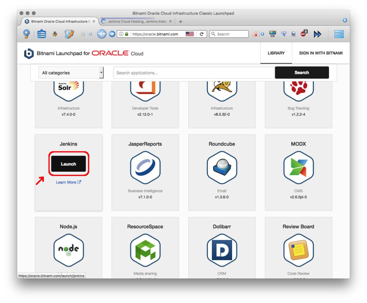Viewport: 367px width, 303px height.
Task: Click the black Search button
Action: [x=302, y=72]
